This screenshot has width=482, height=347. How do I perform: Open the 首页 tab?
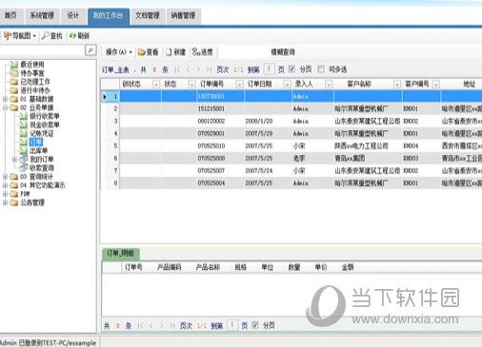tap(10, 15)
